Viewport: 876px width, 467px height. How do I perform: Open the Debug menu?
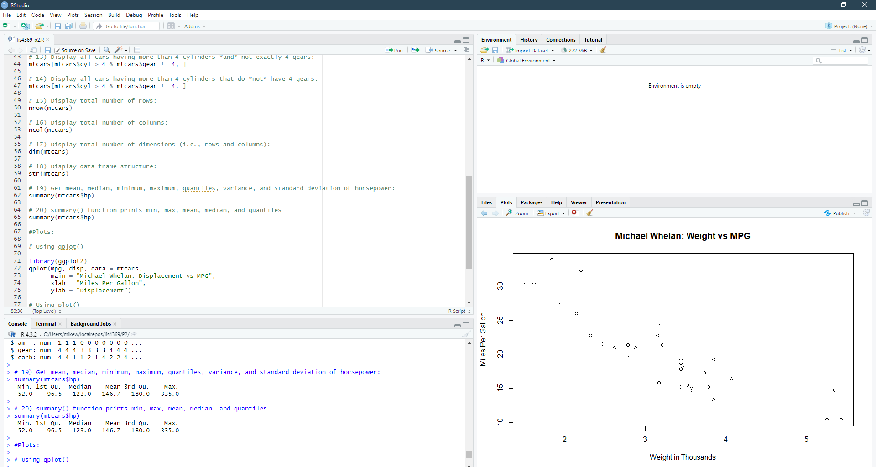[x=134, y=15]
